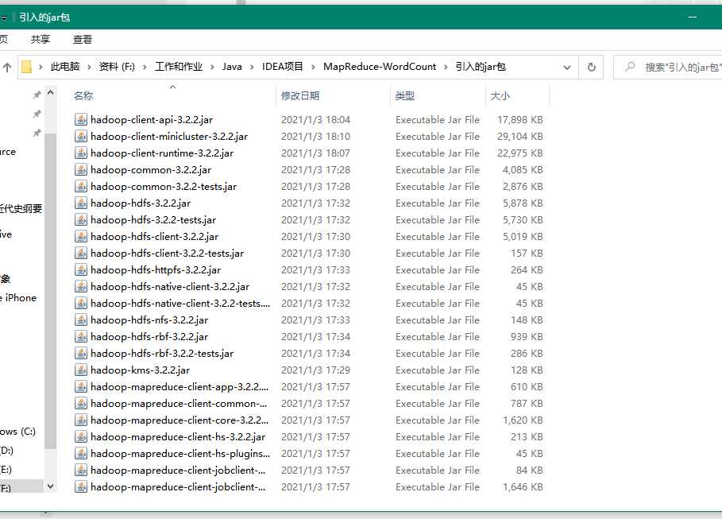Click the jar icon next to hadoop-client-runtime-3.2.2.jar

pos(80,153)
